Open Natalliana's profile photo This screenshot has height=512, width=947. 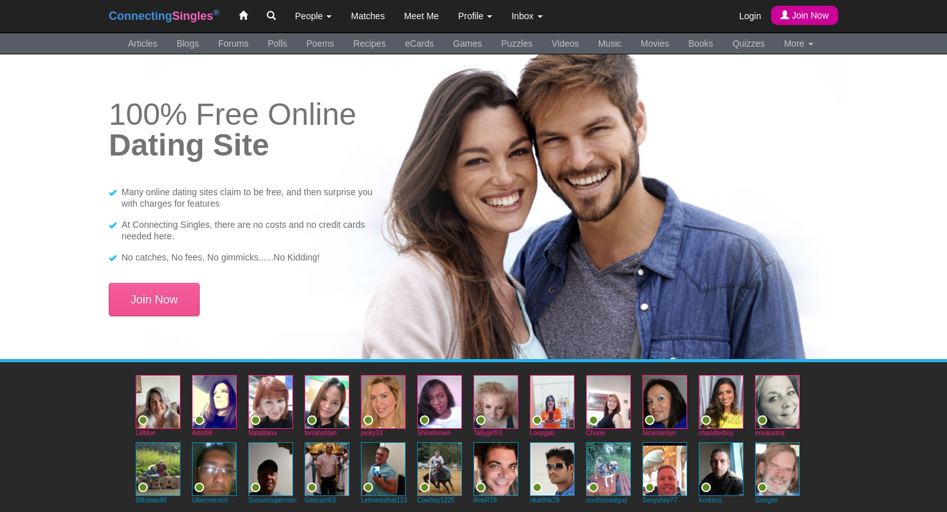coord(271,402)
